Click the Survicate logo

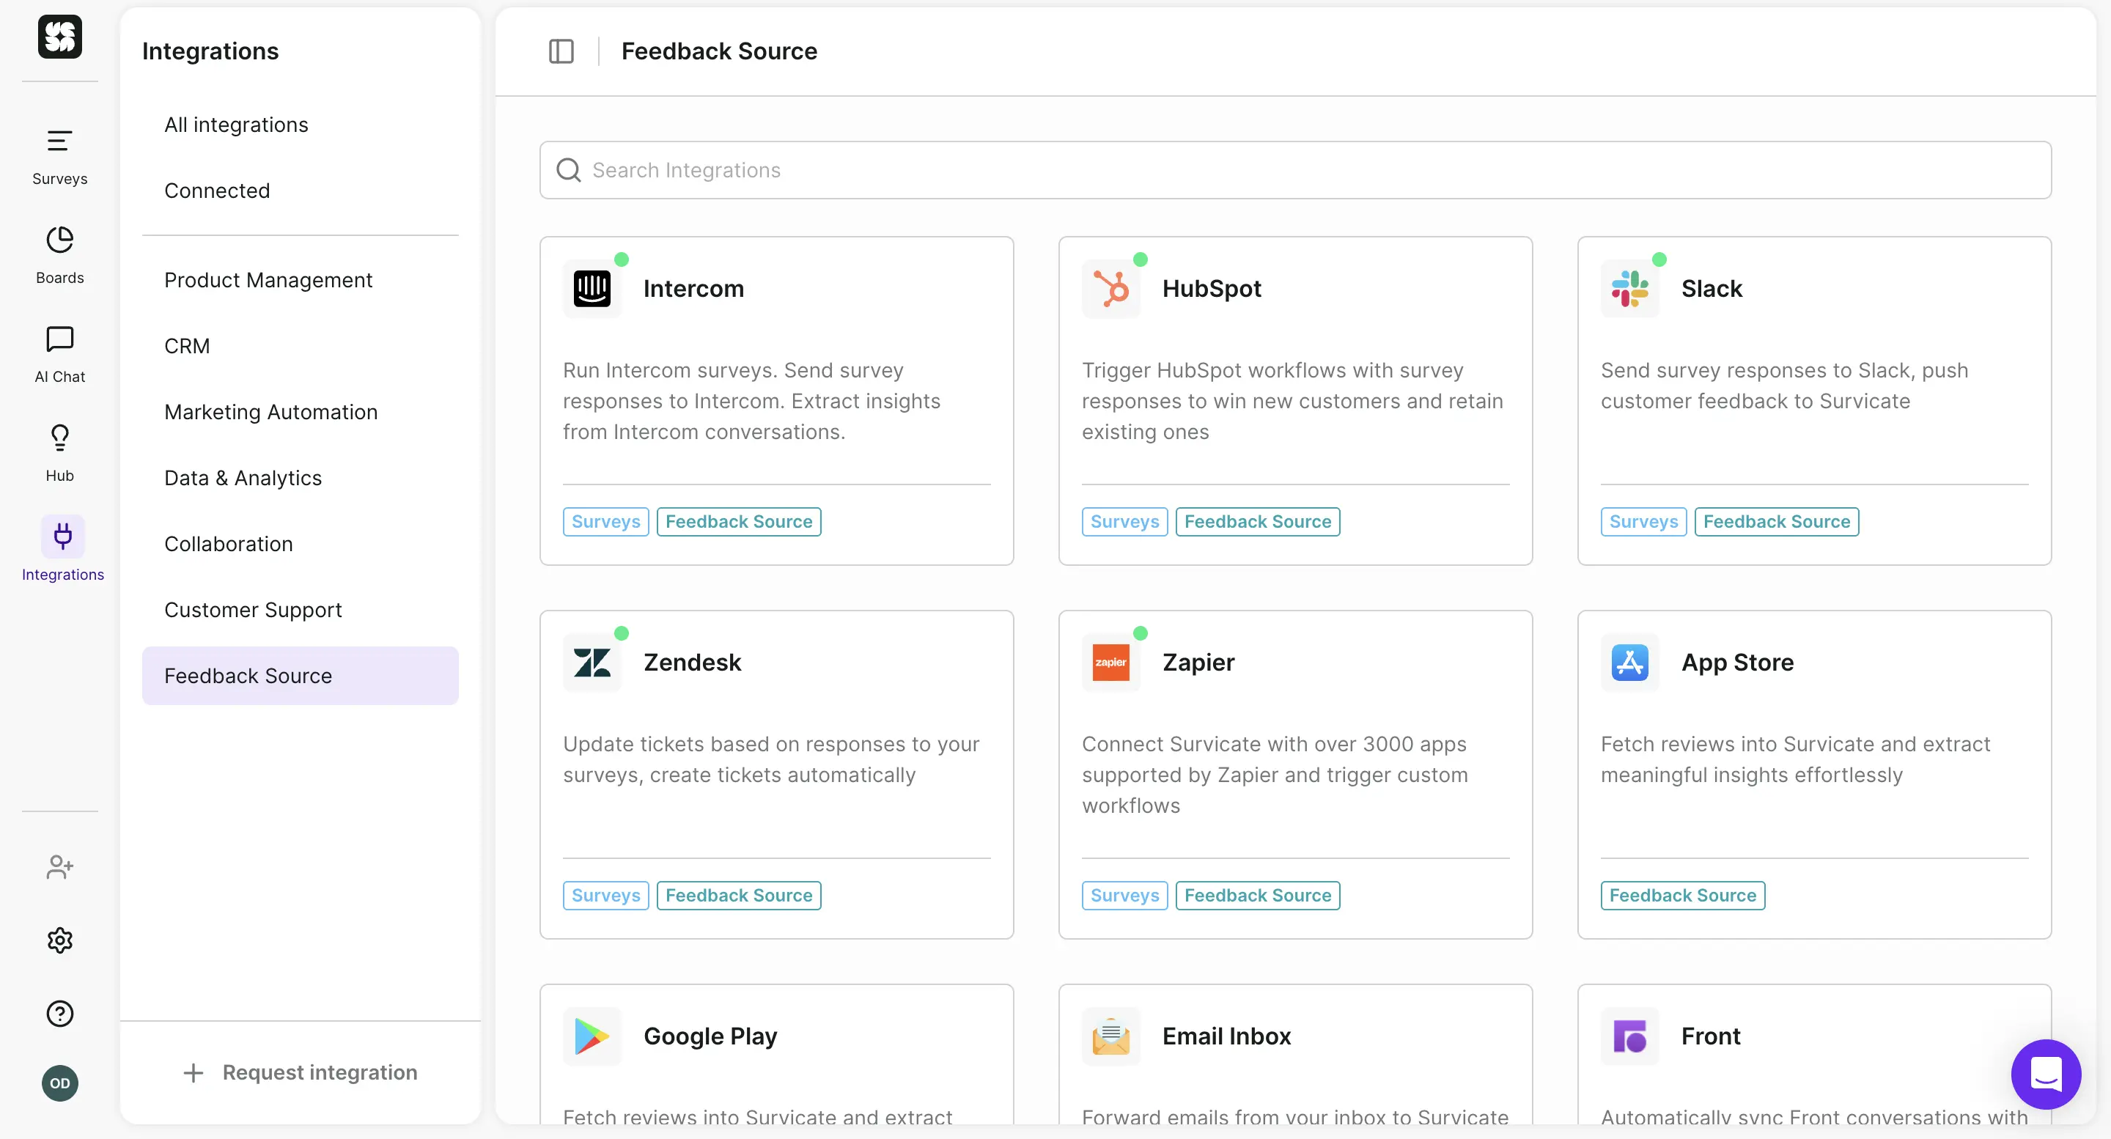pos(59,37)
